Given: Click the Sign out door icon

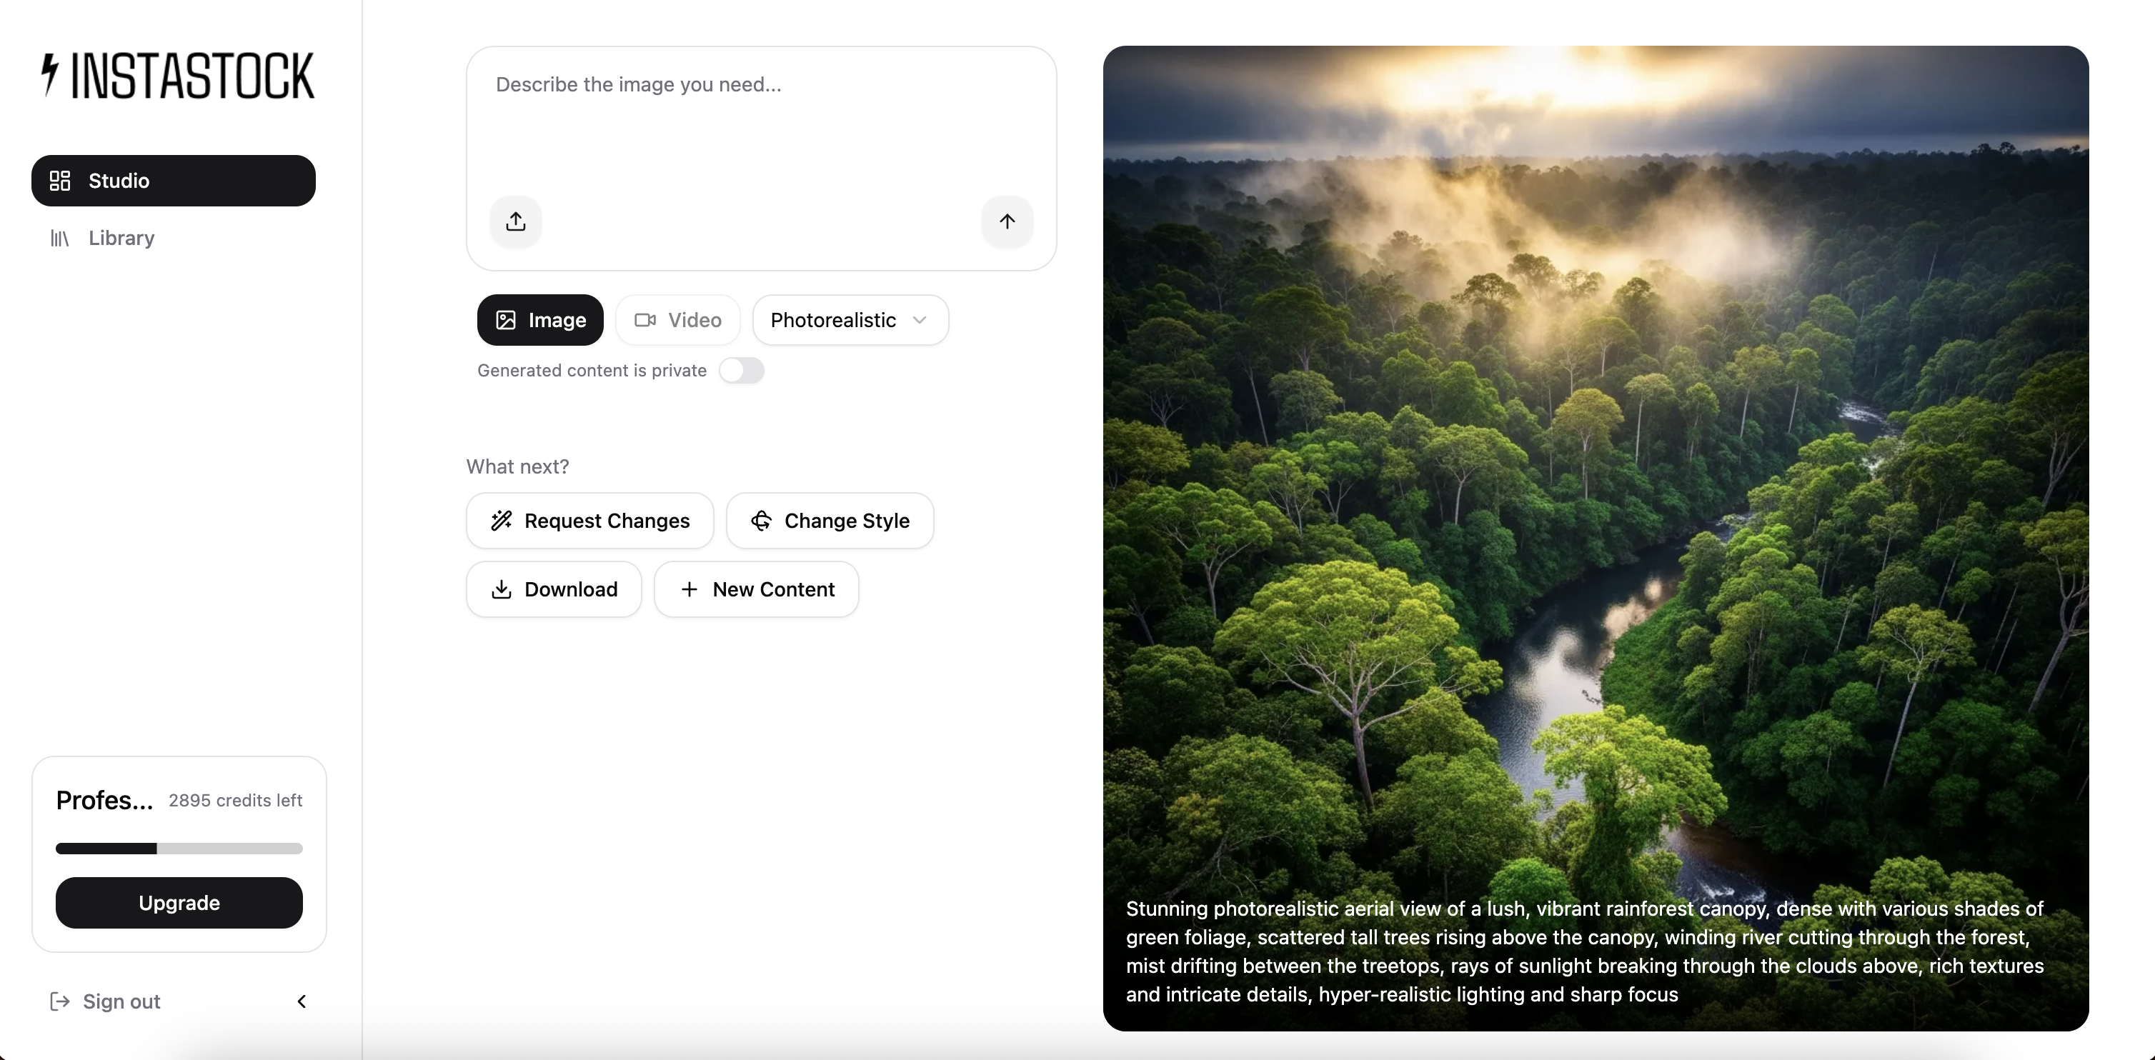Looking at the screenshot, I should [x=59, y=1001].
